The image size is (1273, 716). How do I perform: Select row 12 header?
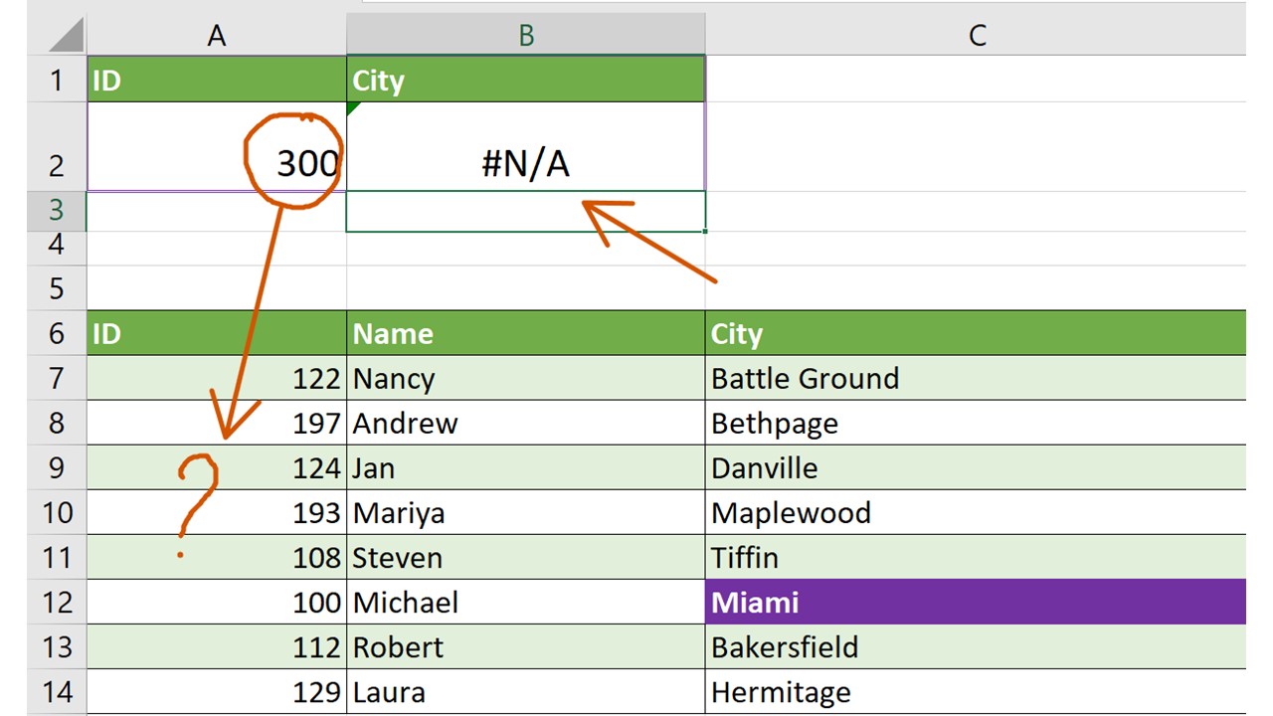coord(57,602)
